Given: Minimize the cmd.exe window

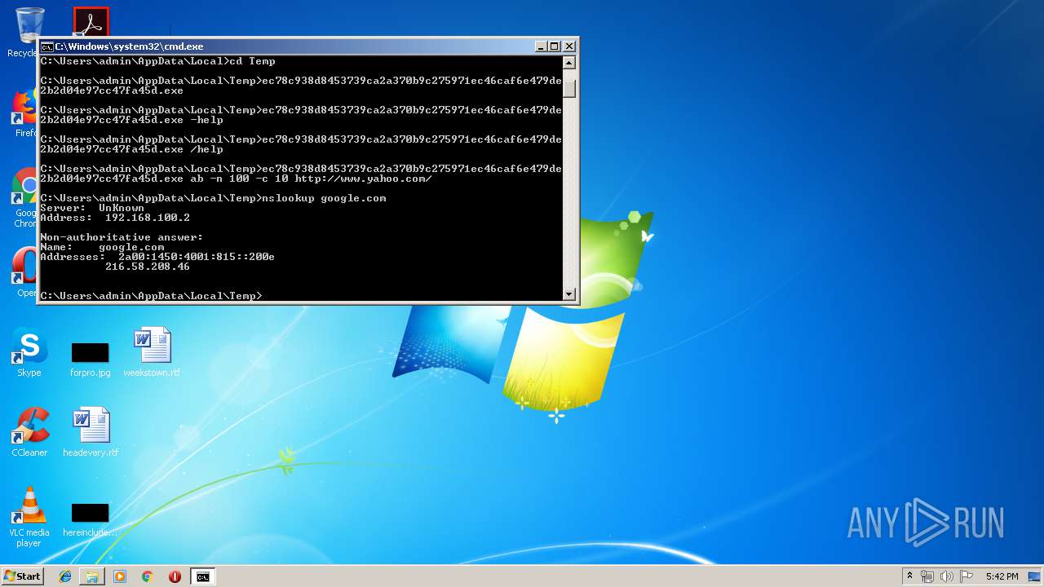Looking at the screenshot, I should coord(541,46).
